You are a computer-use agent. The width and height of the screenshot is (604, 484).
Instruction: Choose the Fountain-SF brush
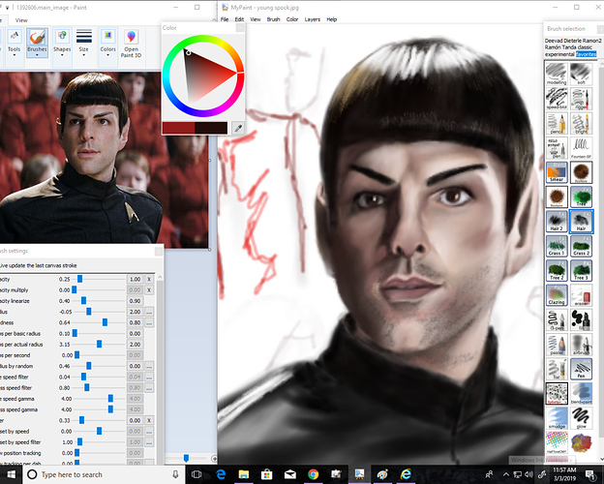click(x=581, y=147)
